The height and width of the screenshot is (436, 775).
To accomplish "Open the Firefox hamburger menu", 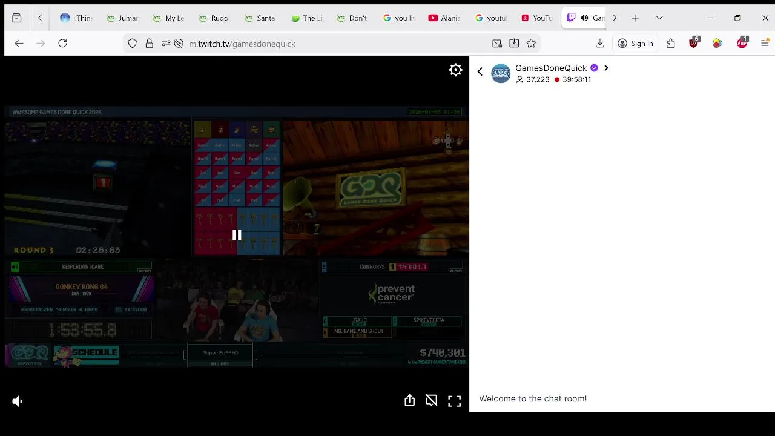I will click(x=765, y=44).
